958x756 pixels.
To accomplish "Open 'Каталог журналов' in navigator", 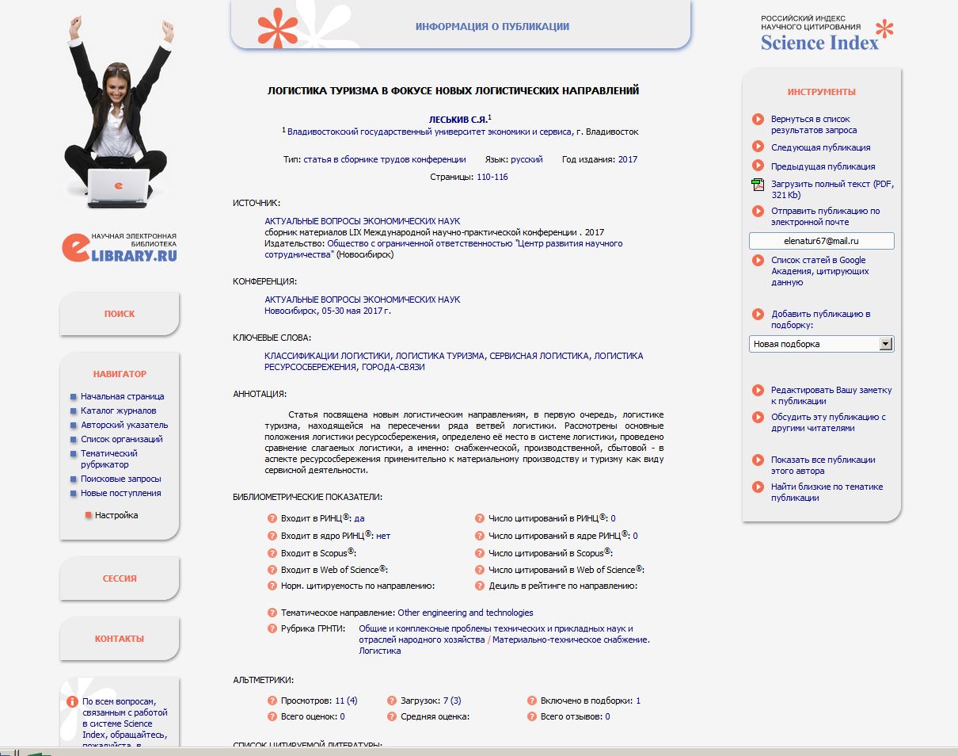I will [x=118, y=410].
